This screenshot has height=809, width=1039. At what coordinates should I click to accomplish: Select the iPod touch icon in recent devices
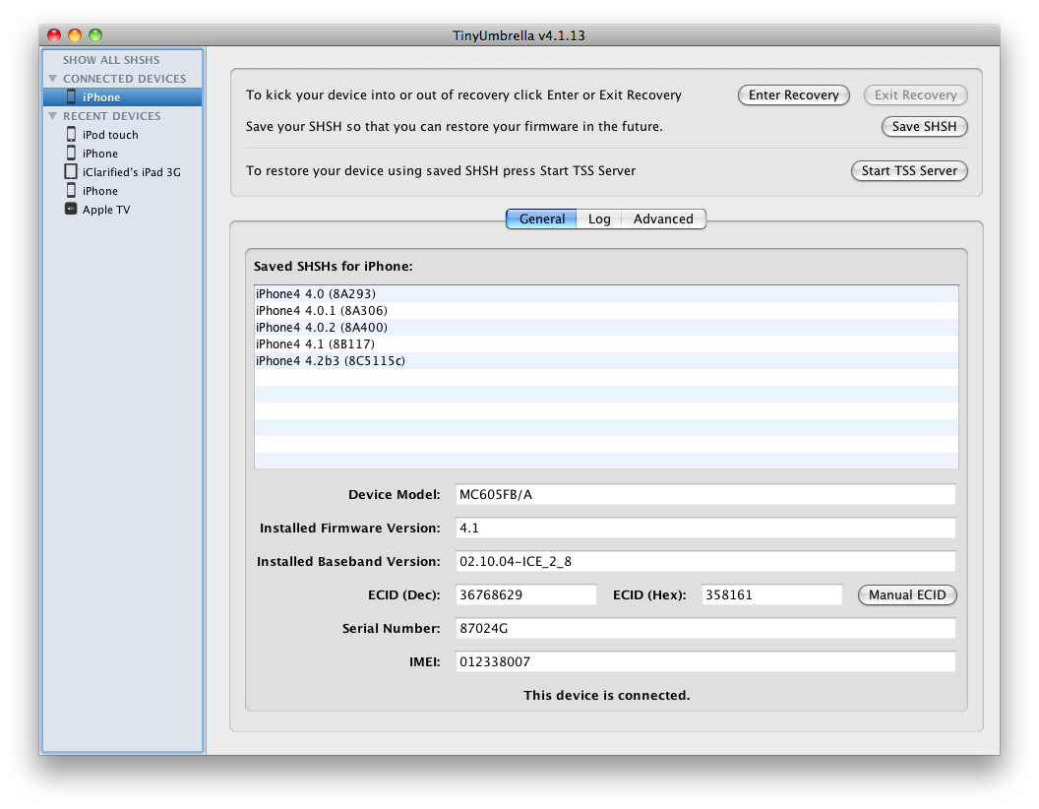coord(71,134)
